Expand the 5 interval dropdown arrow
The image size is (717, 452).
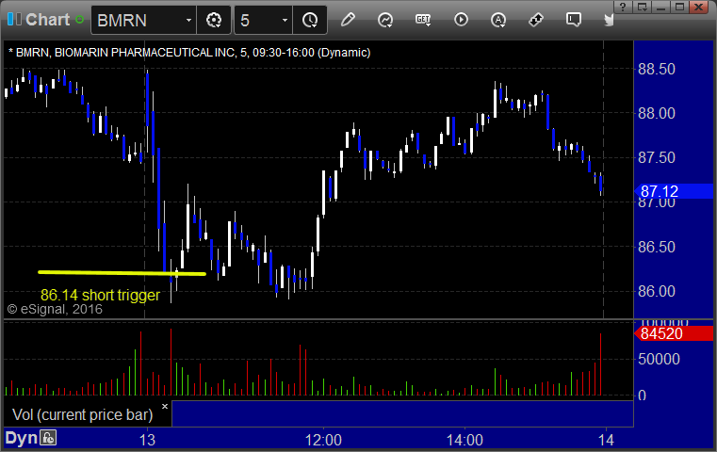[x=285, y=20]
